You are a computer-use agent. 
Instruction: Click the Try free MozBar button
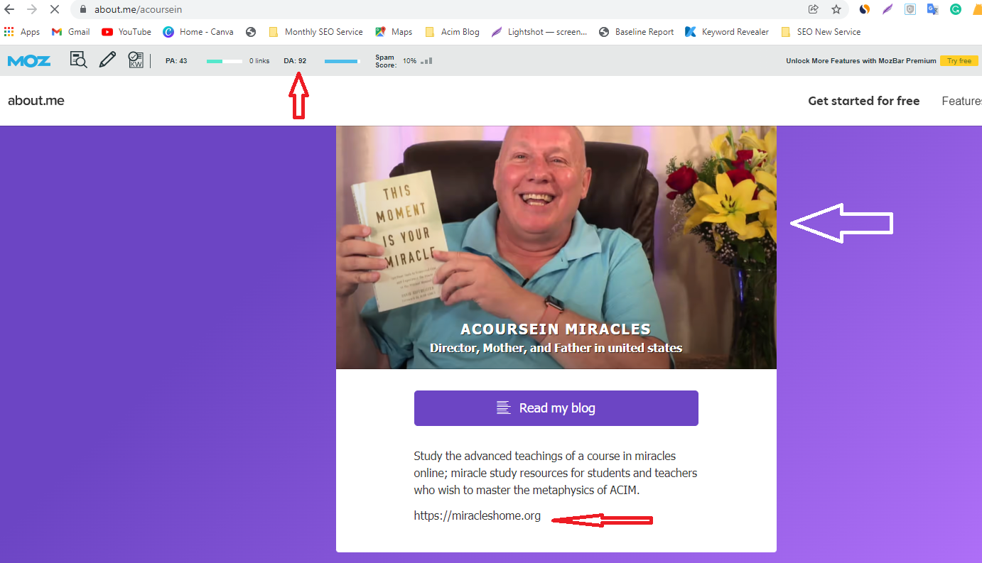(959, 61)
